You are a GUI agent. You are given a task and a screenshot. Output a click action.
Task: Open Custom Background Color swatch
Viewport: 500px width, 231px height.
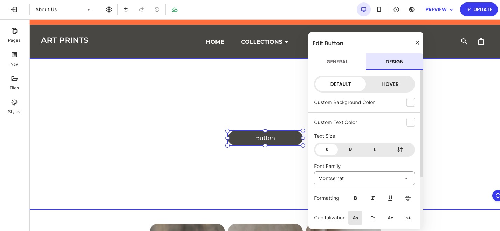pos(411,102)
